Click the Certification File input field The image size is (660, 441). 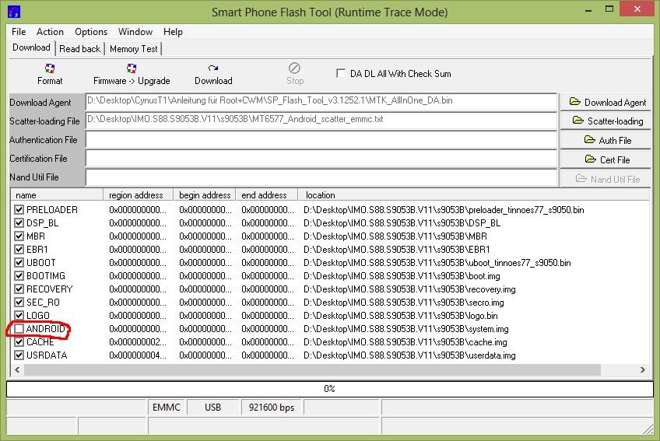point(321,159)
